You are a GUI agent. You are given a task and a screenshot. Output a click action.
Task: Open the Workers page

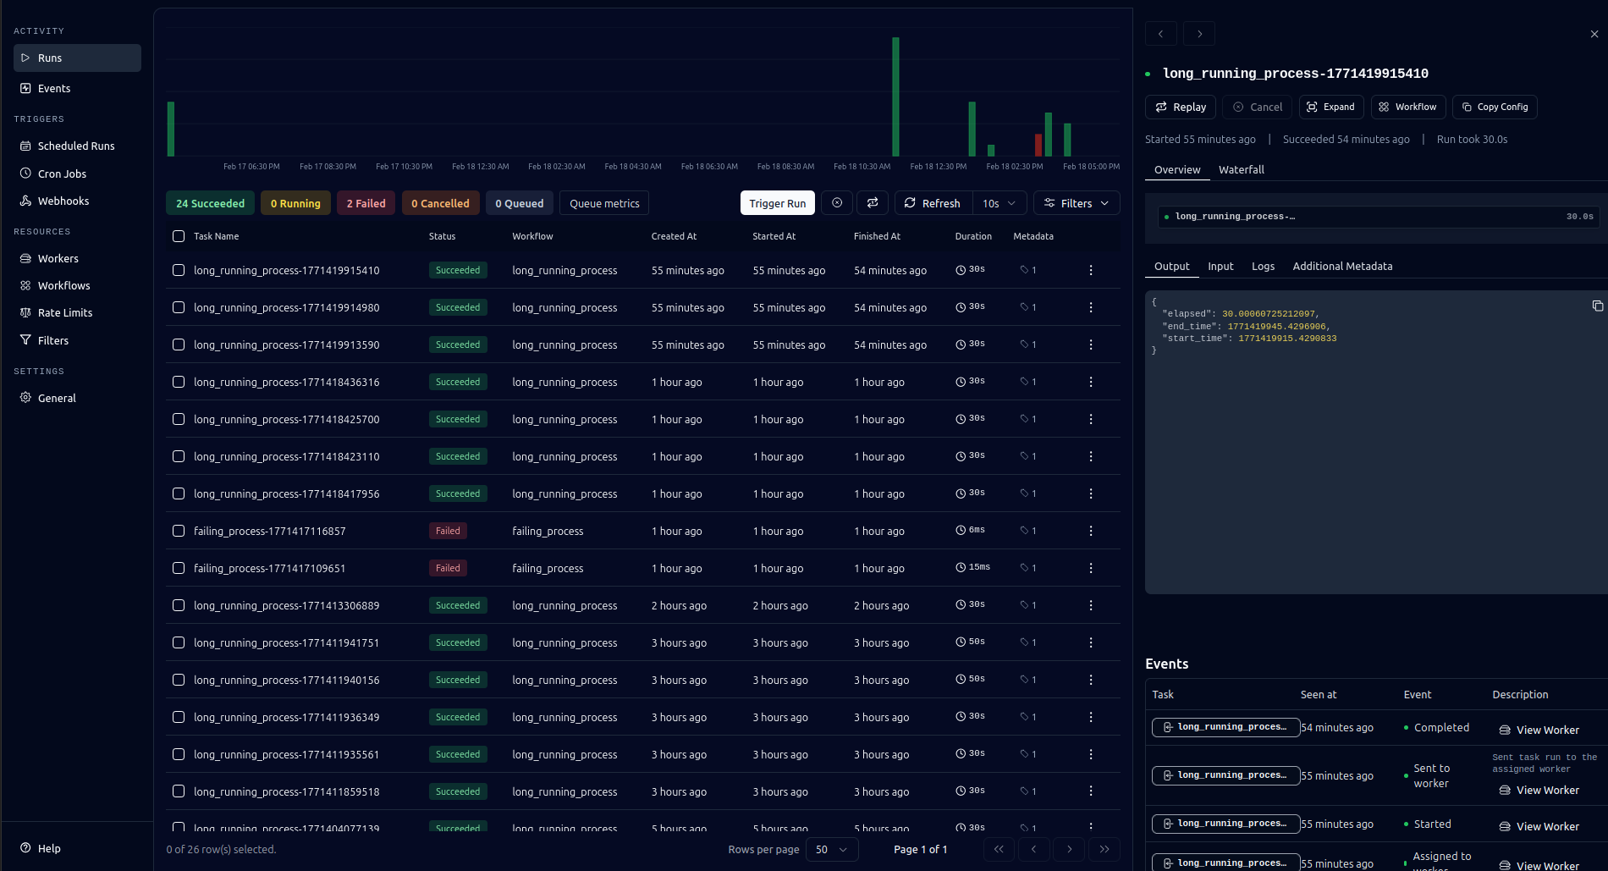(58, 258)
